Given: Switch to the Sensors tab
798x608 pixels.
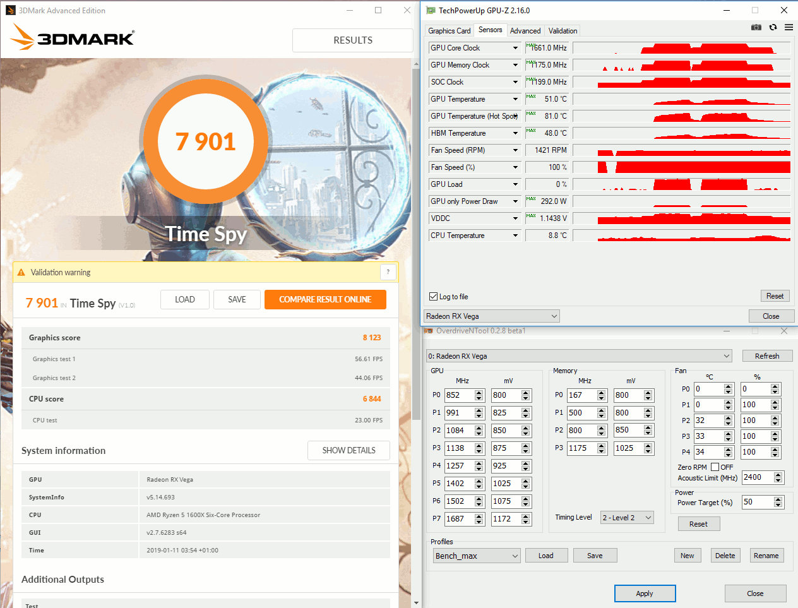Looking at the screenshot, I should coord(491,30).
